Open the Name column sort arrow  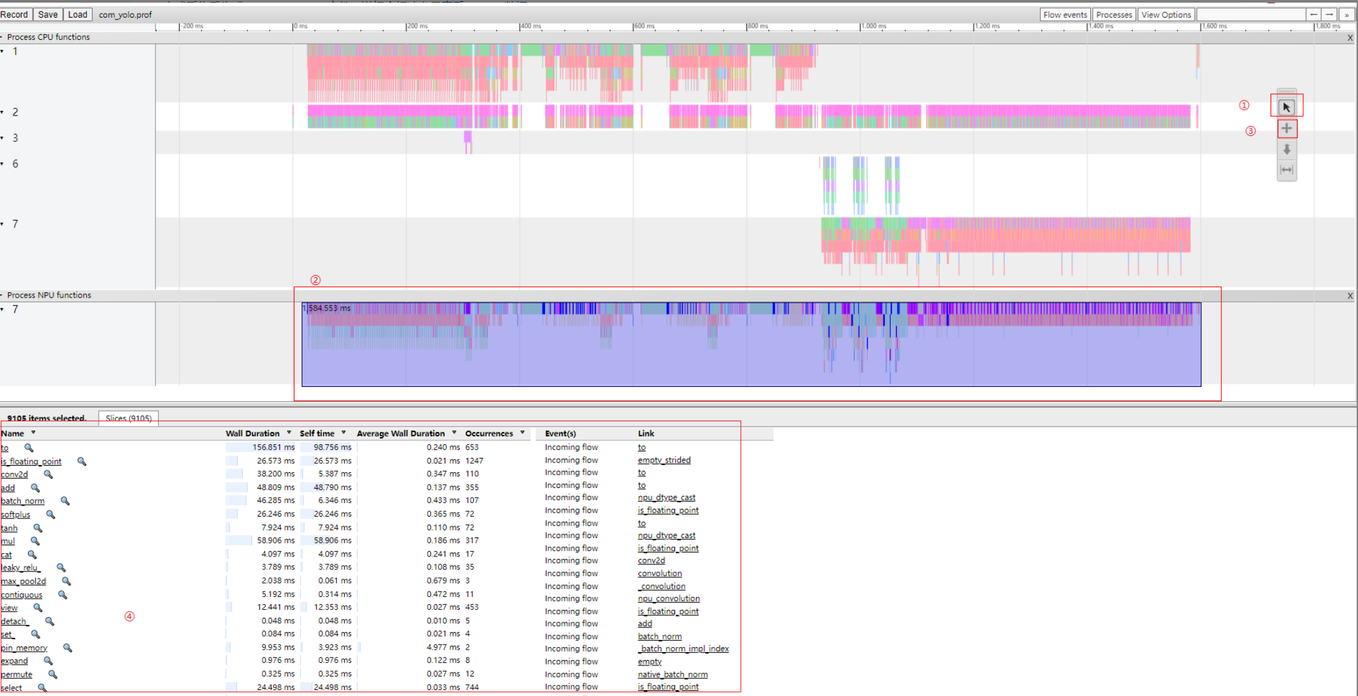click(x=33, y=433)
